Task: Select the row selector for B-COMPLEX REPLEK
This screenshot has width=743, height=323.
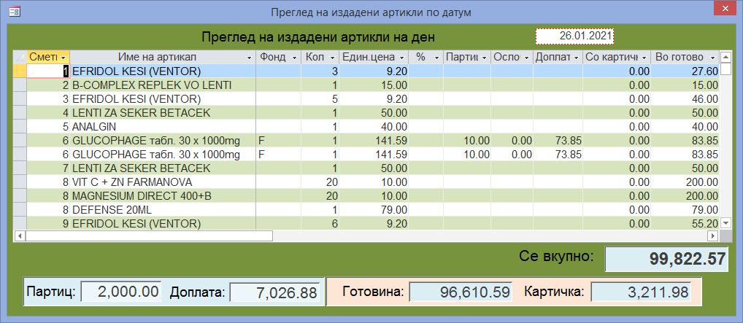Action: [20, 85]
